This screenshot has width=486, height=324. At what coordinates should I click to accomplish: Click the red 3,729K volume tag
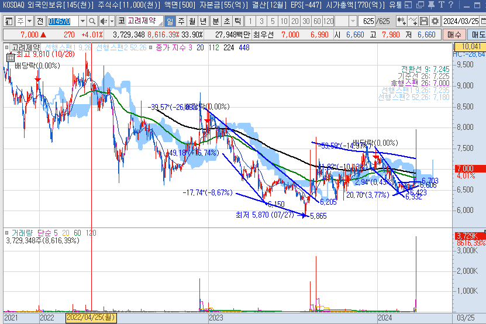469,236
